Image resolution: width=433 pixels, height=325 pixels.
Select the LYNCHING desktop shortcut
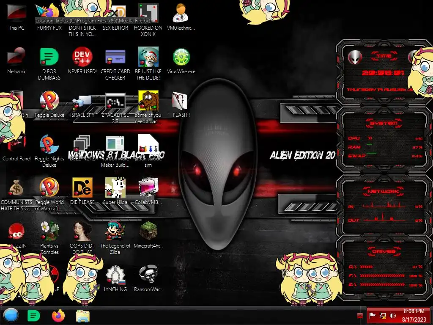point(115,278)
